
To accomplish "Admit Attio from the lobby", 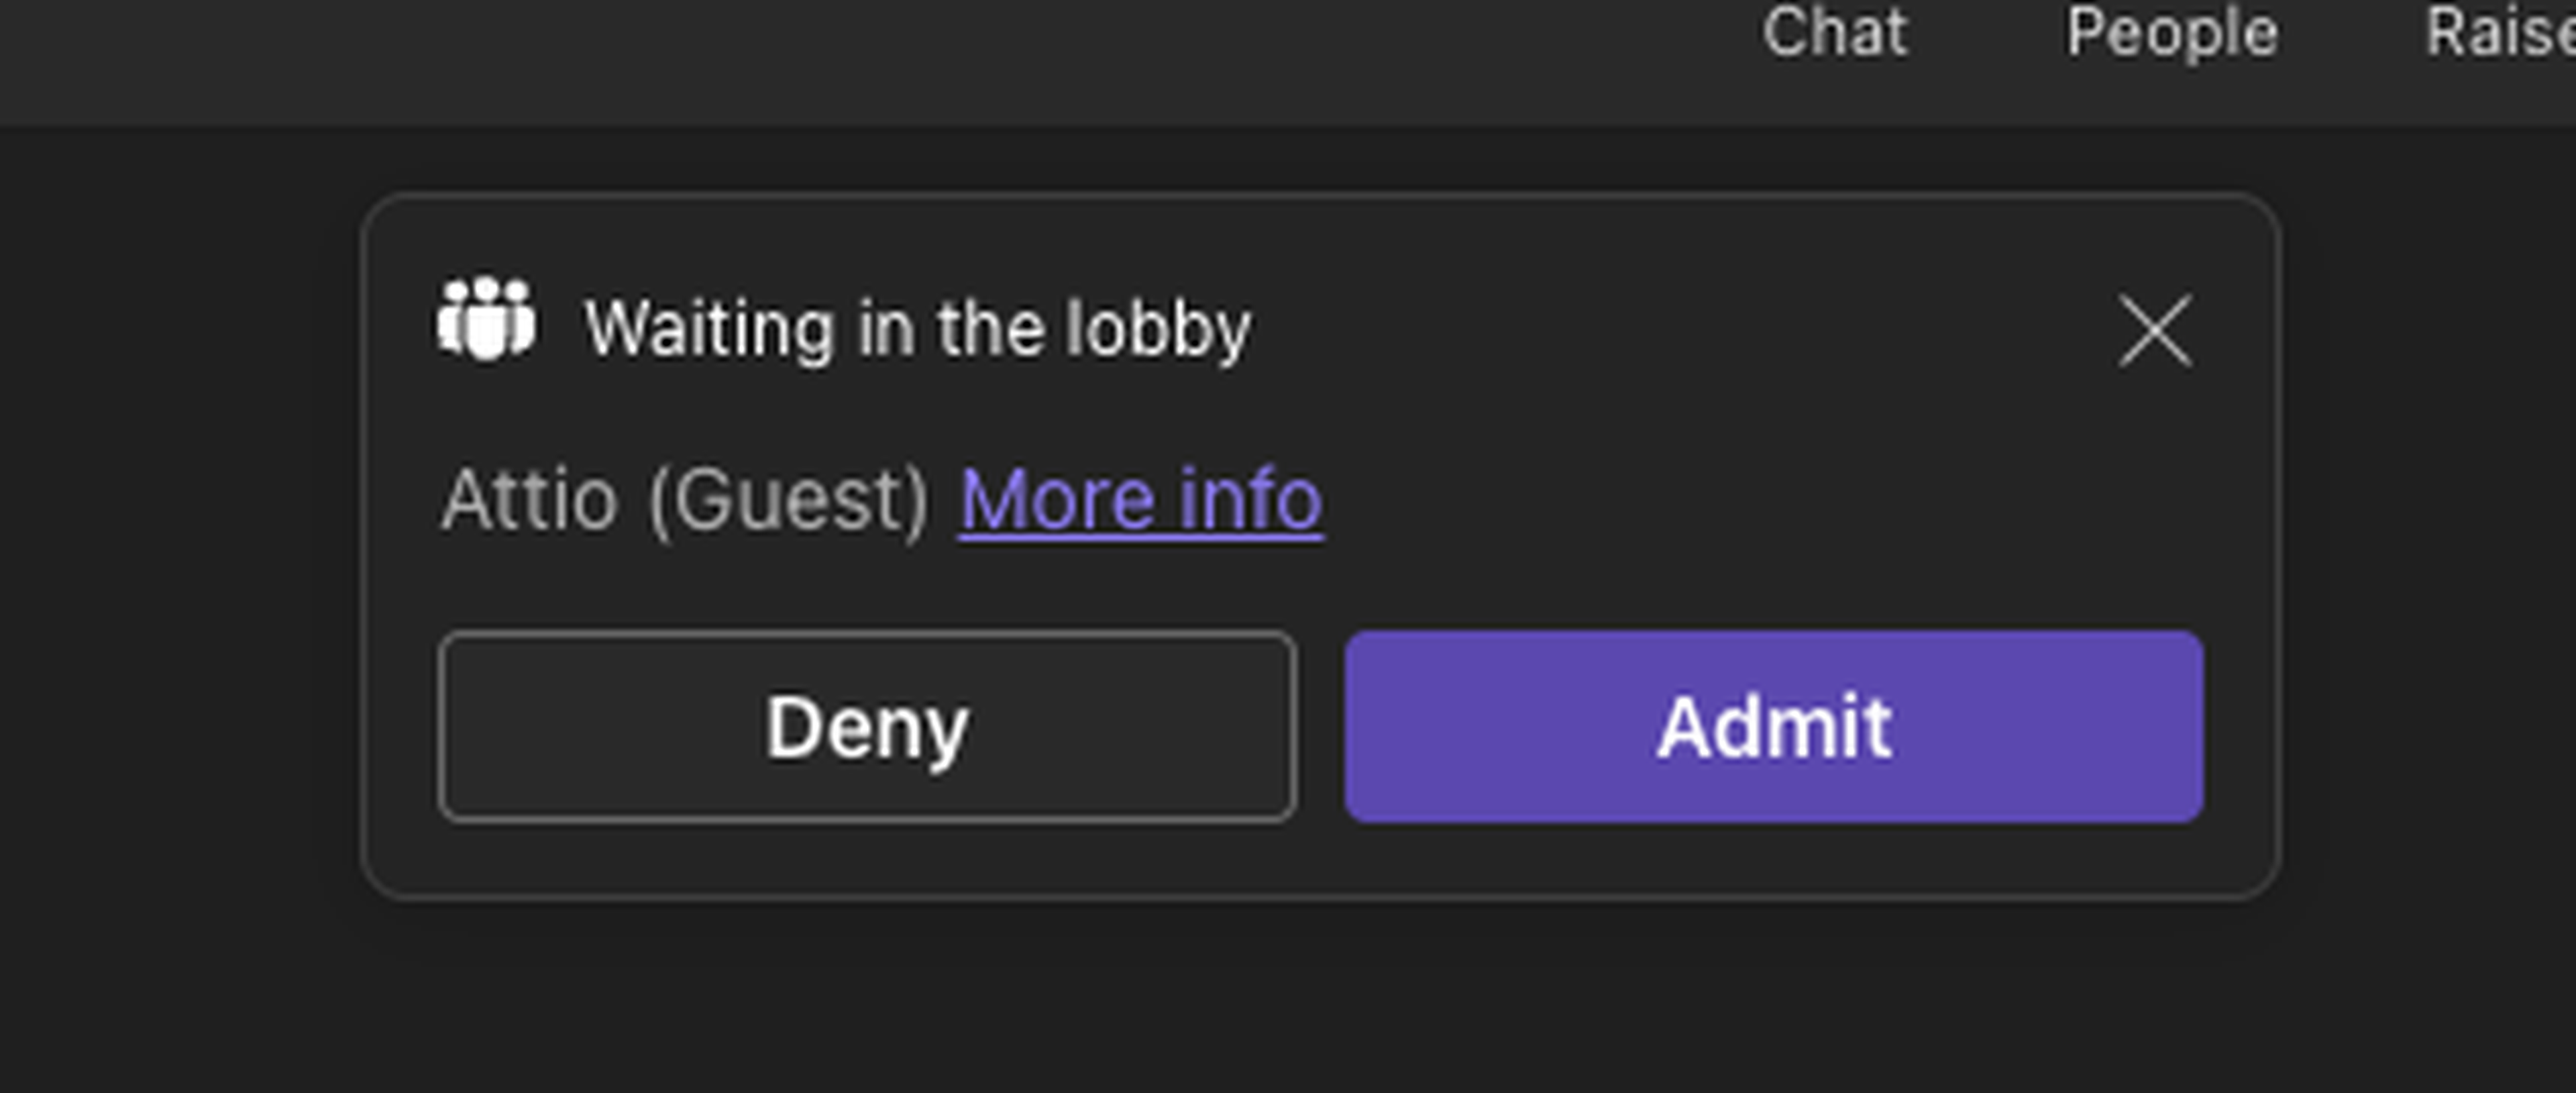I will [1773, 727].
